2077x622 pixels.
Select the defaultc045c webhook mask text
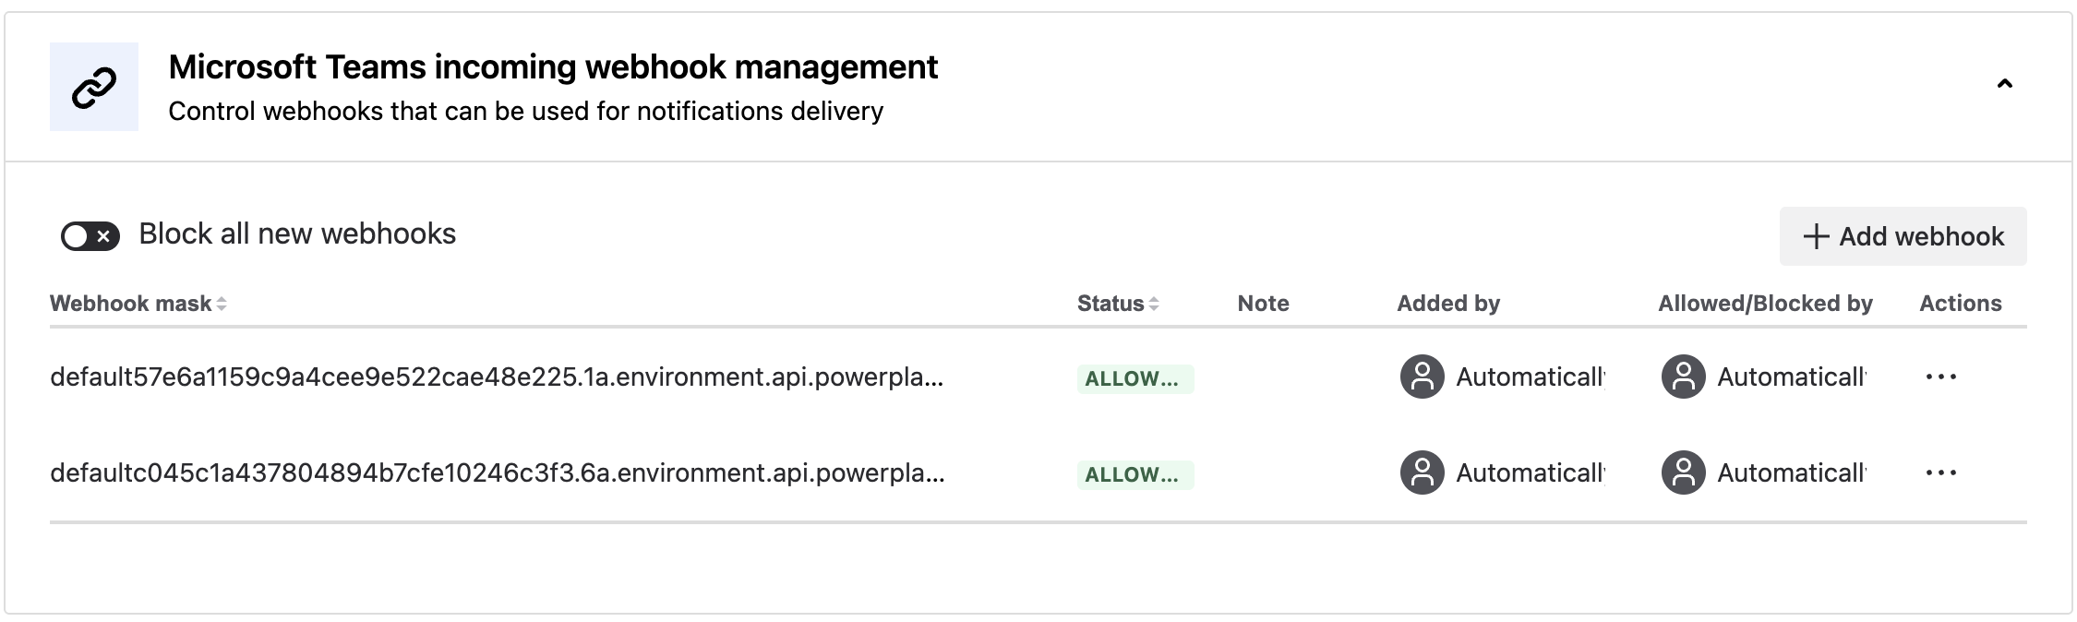(496, 472)
